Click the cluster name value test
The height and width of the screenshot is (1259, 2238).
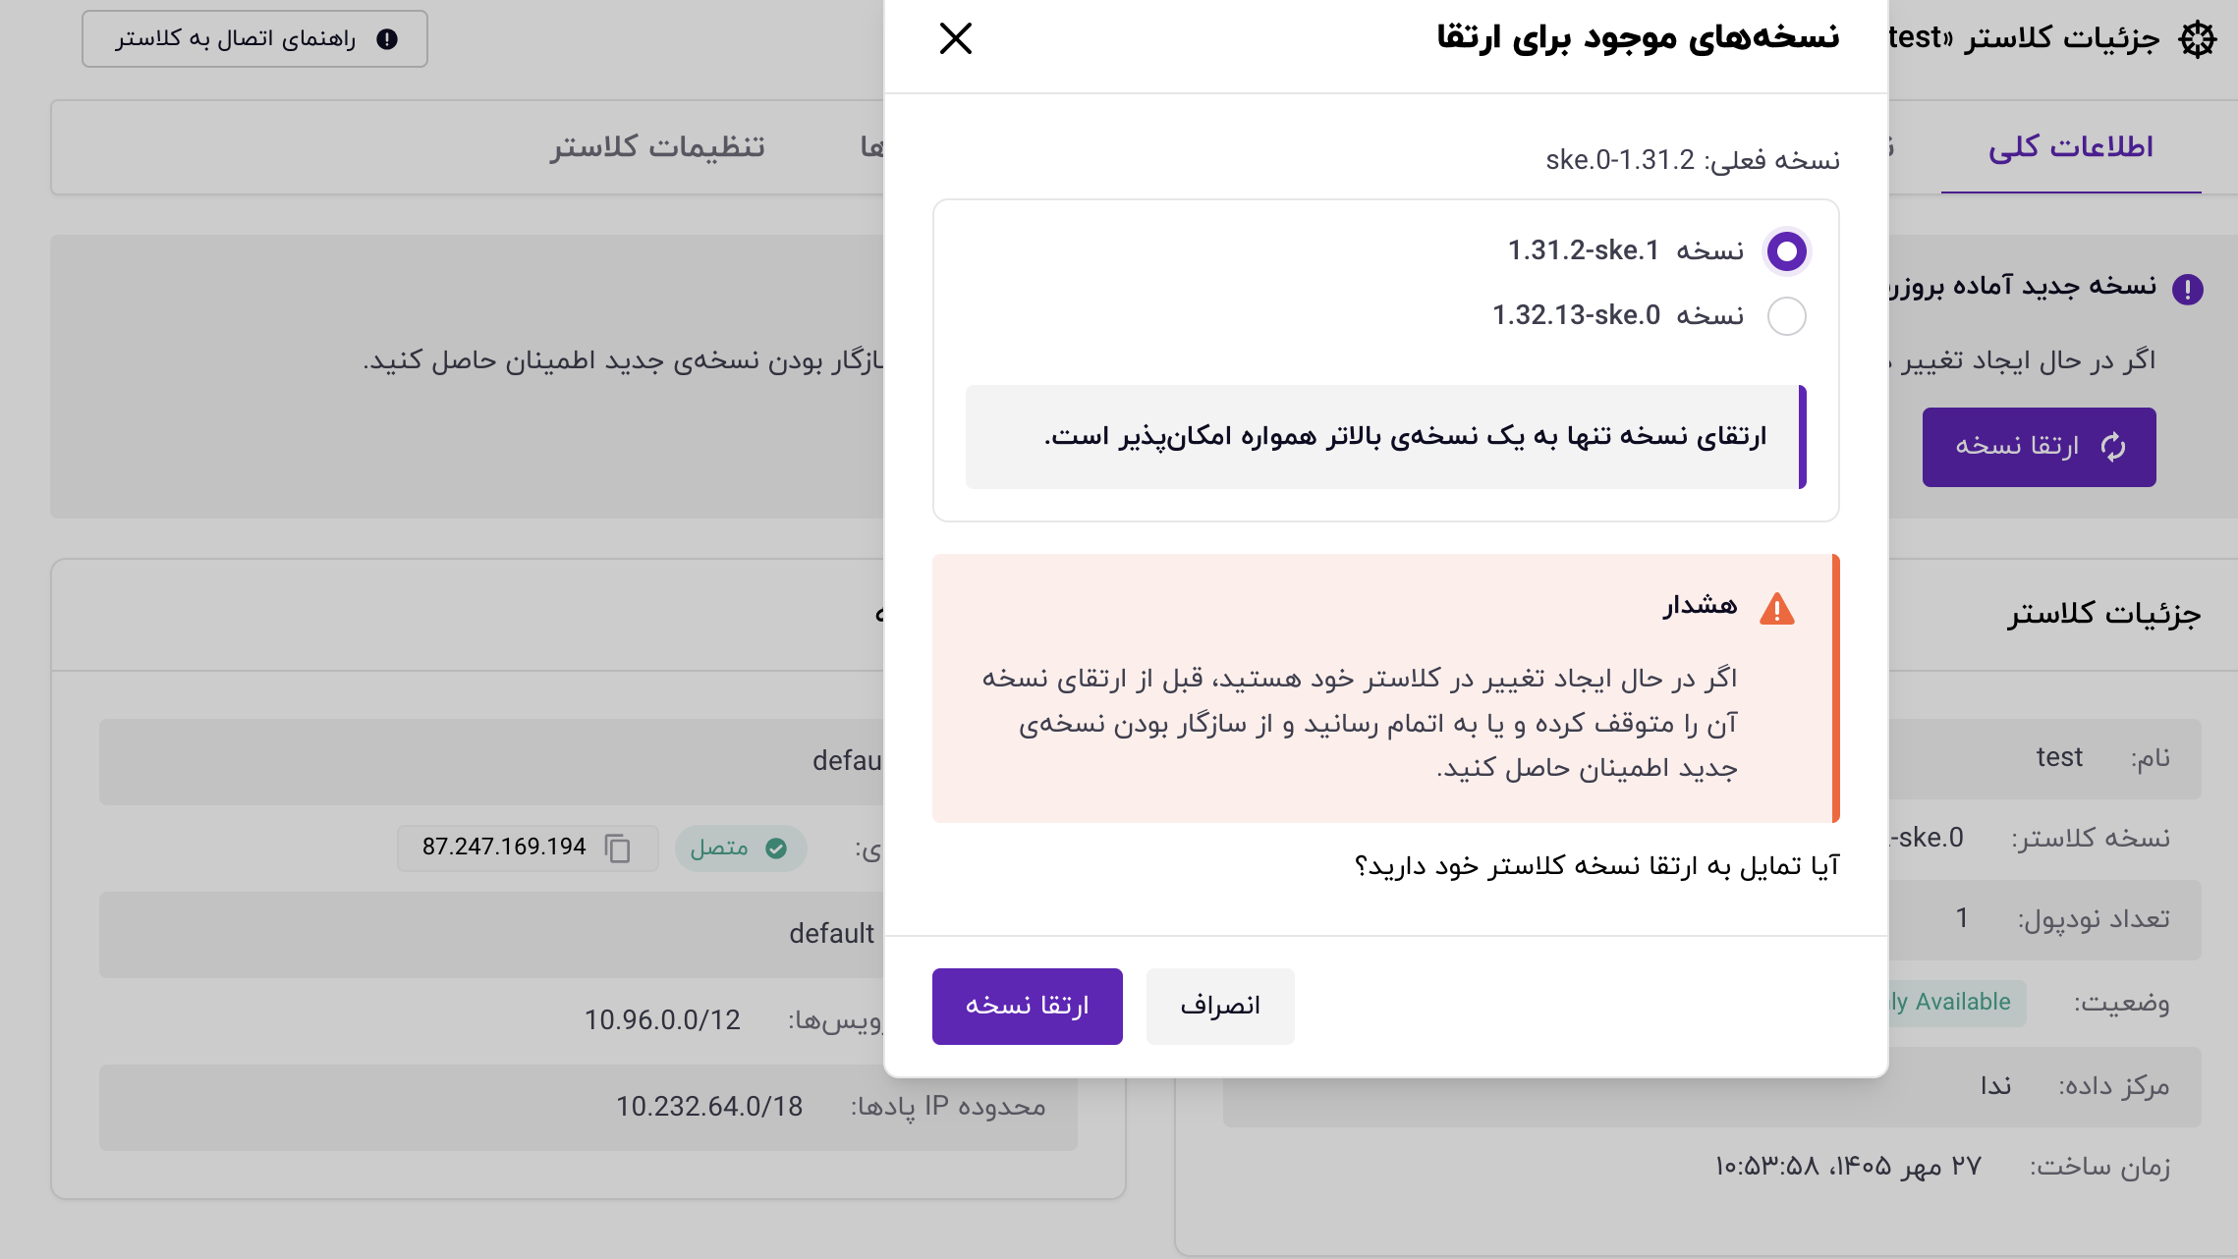click(2059, 757)
